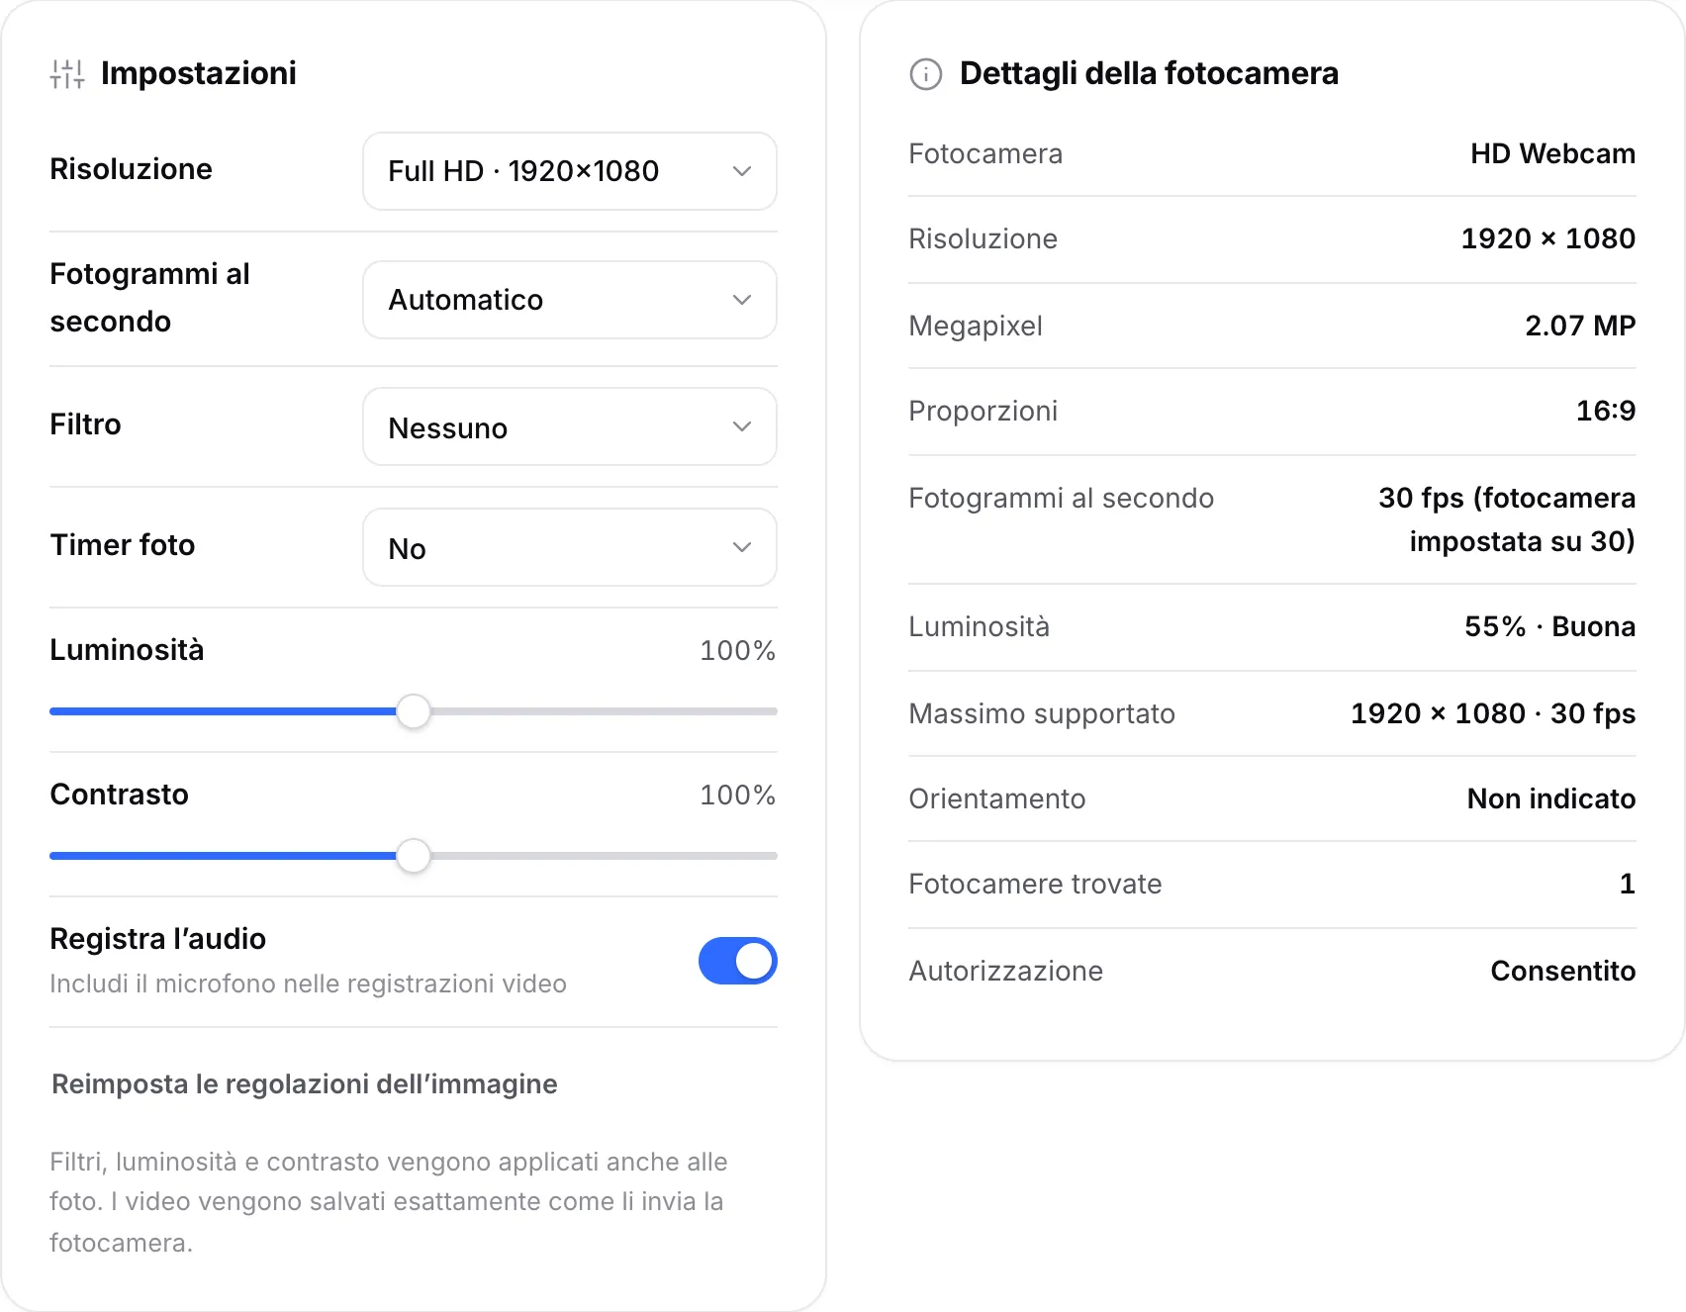Click the info icon beside Dettagli della fotocamera
Viewport: 1686px width, 1312px height.
click(926, 74)
